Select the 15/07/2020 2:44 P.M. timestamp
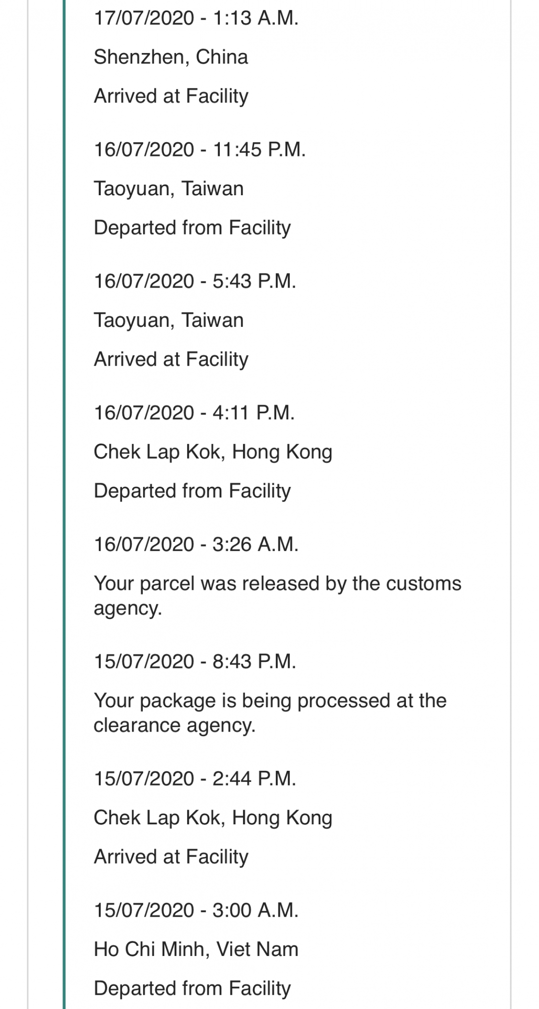 point(195,779)
